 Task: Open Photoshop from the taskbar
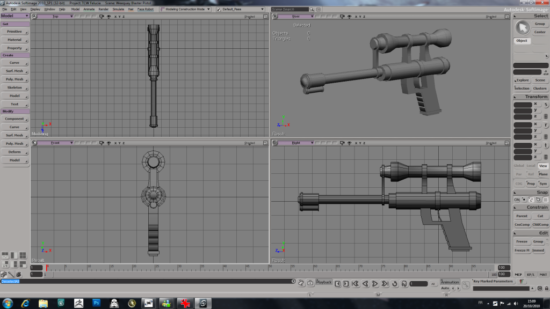pyautogui.click(x=97, y=303)
